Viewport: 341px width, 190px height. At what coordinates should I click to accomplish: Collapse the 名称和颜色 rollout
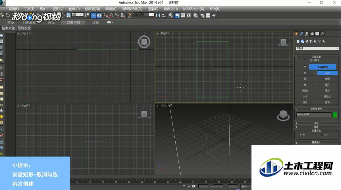[316, 109]
